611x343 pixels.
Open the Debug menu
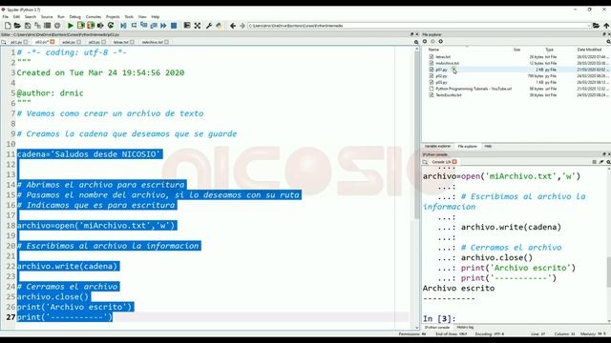pyautogui.click(x=74, y=17)
